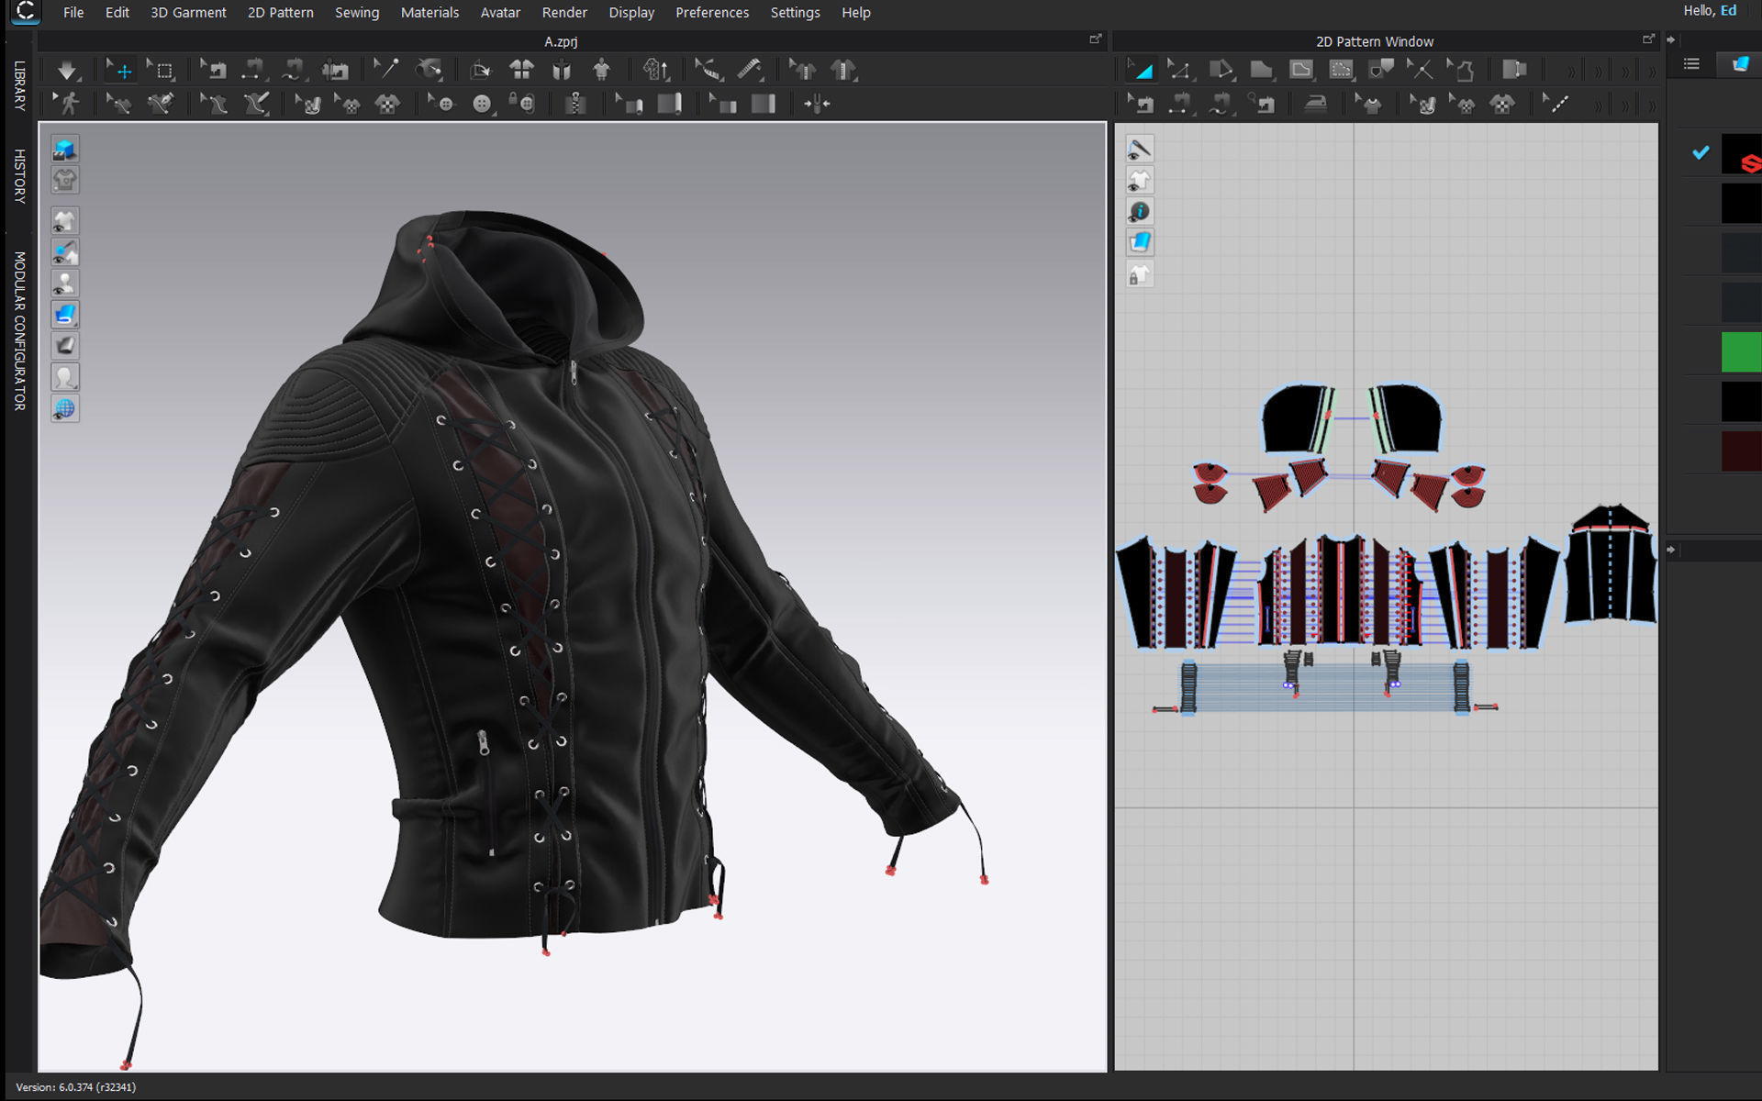
Task: Click the Steam iron tool in 2D toolbar
Action: [x=1316, y=104]
